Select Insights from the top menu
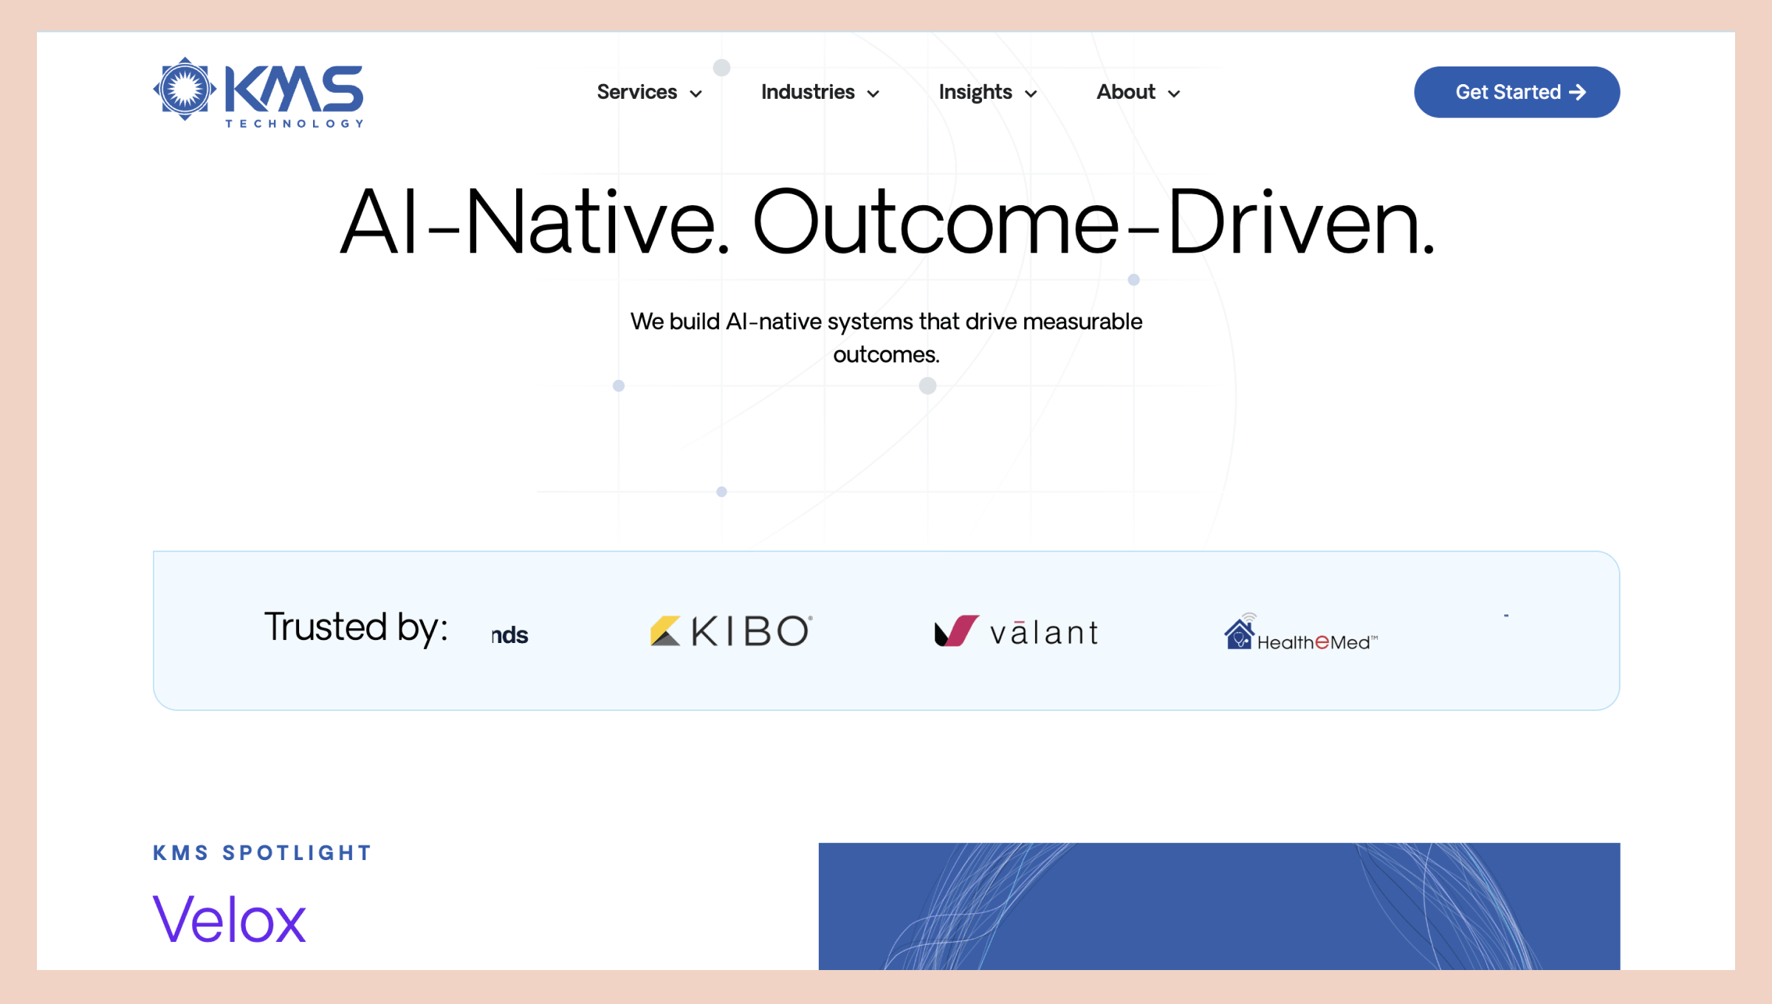1772x1004 pixels. pyautogui.click(x=975, y=92)
